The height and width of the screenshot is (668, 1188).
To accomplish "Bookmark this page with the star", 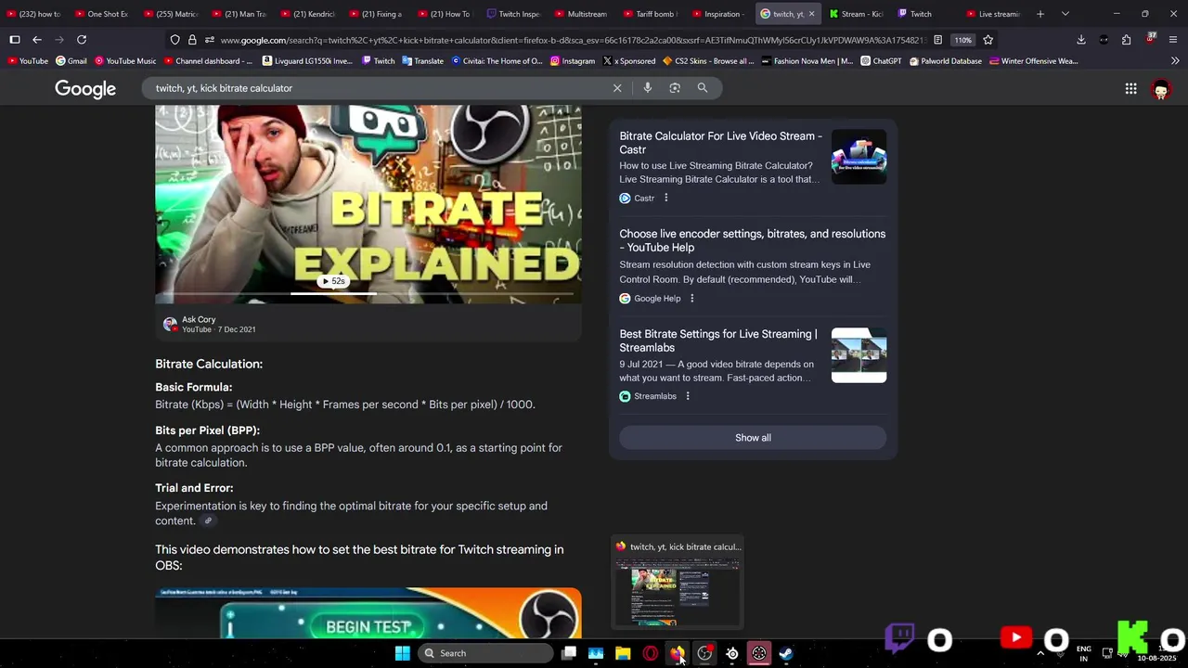I will click(988, 40).
